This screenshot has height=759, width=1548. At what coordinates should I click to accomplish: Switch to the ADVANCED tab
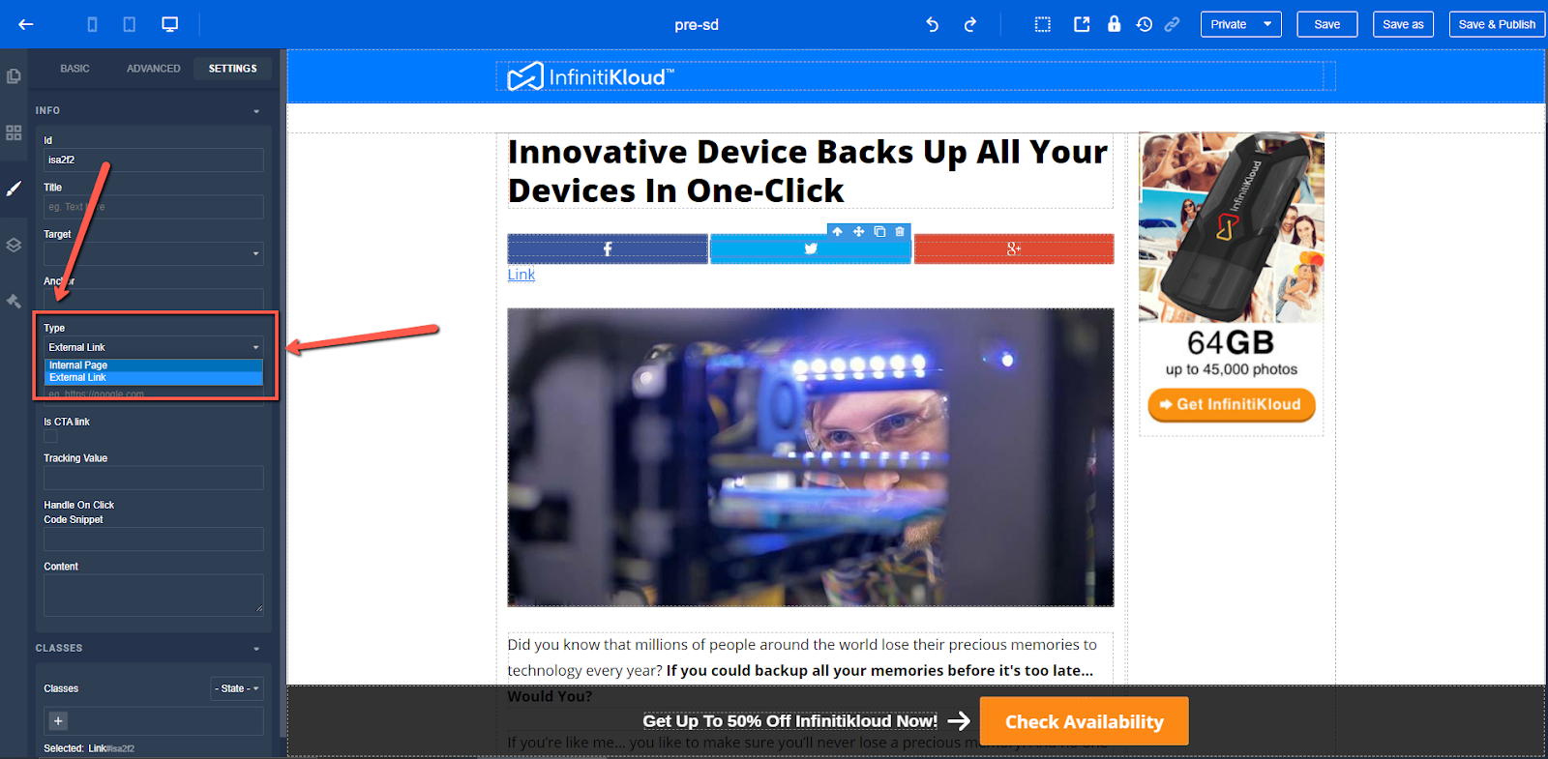[x=153, y=69]
